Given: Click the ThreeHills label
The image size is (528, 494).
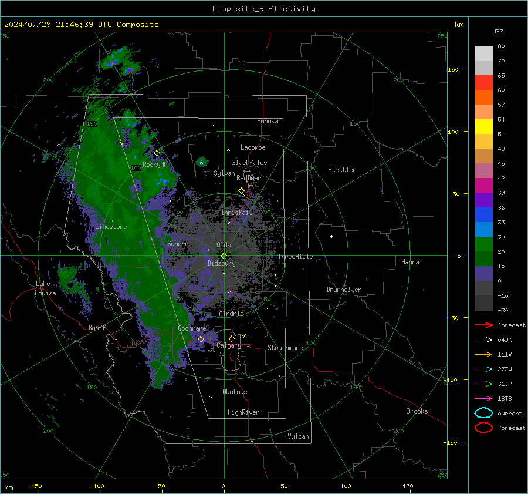Looking at the screenshot, I should tap(295, 257).
